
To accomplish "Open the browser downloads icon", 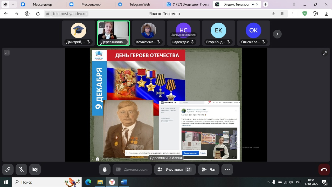I will [326, 14].
